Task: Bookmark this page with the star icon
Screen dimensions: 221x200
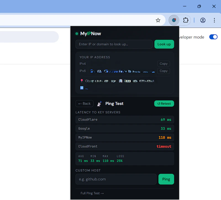Action: point(158,20)
